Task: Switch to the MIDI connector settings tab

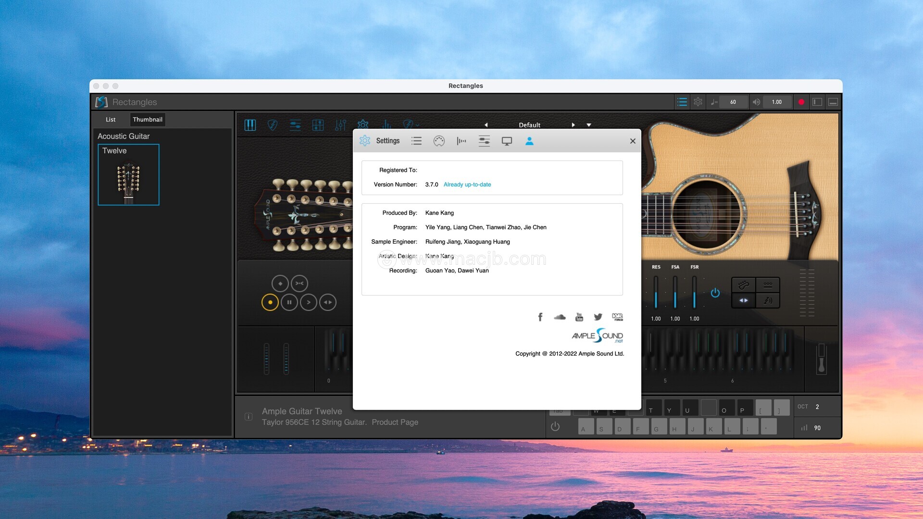Action: 439,141
